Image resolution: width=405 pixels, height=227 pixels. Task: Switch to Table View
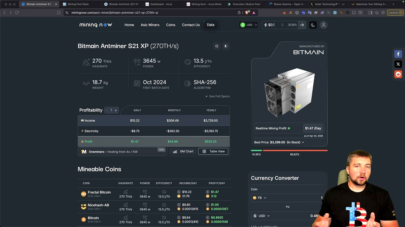(x=213, y=151)
